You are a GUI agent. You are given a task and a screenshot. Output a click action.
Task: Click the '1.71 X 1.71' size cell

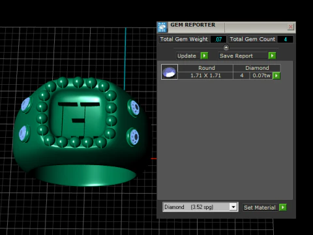(205, 76)
